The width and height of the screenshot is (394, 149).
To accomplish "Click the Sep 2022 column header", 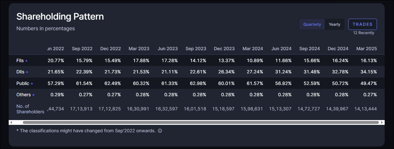I will coord(82,49).
